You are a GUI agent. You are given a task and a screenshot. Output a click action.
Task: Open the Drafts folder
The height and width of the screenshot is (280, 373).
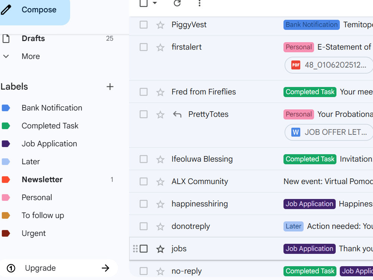point(33,38)
